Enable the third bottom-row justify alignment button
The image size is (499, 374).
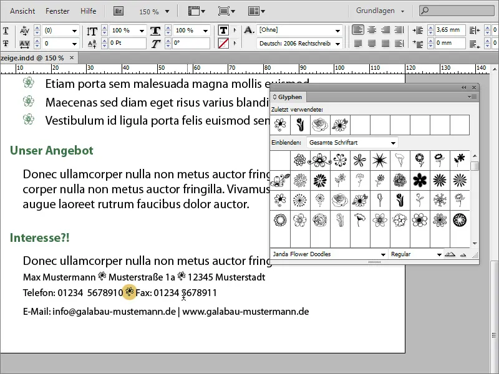tap(385, 43)
